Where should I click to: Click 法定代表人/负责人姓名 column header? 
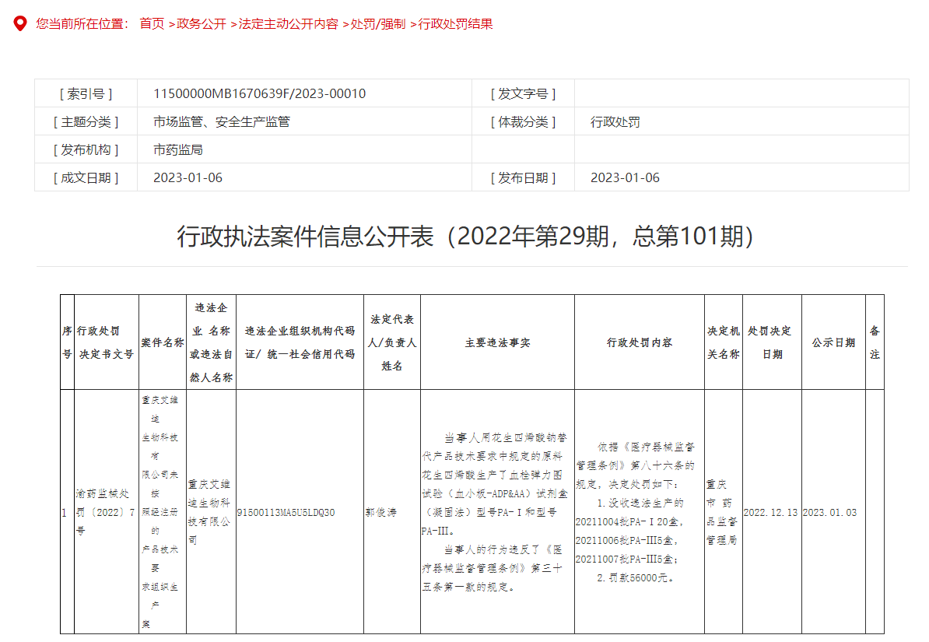point(392,342)
